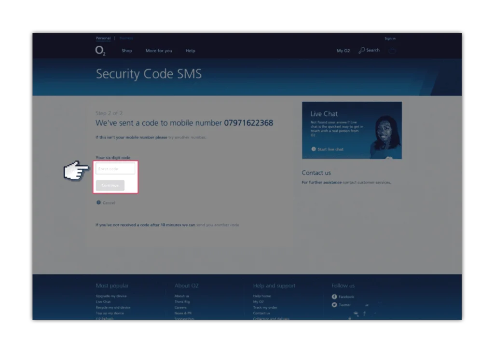Open My O2 footer link
Viewport: 494px width, 353px height.
[259, 302]
